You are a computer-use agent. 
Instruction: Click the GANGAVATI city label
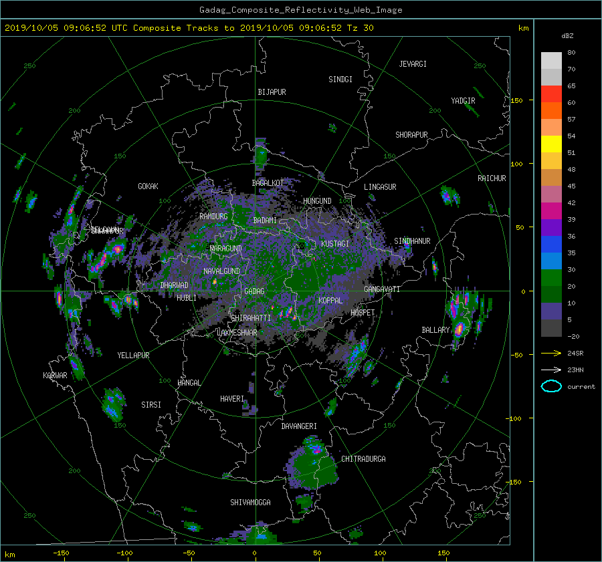(x=382, y=289)
